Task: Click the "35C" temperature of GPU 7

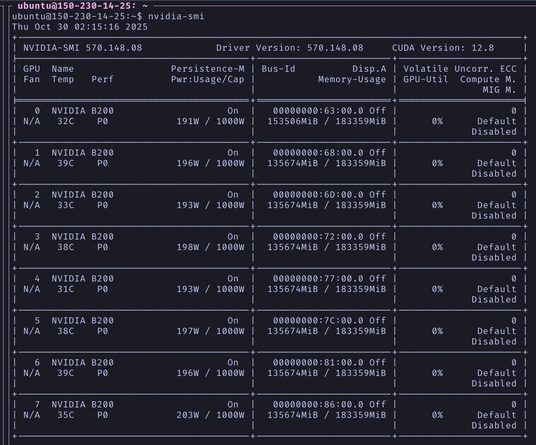Action: tap(66, 415)
